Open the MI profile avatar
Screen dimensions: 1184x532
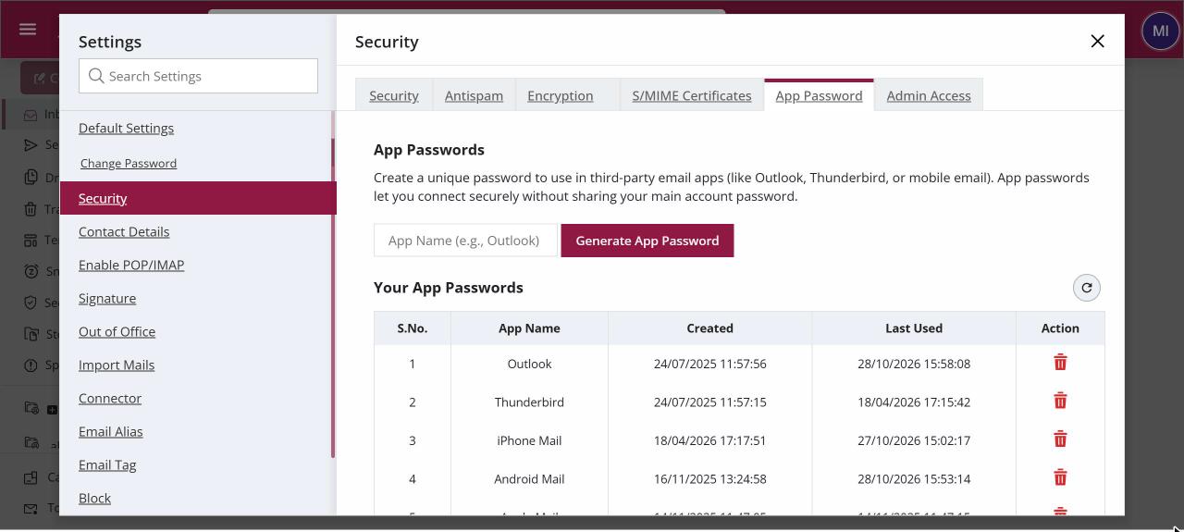point(1160,31)
